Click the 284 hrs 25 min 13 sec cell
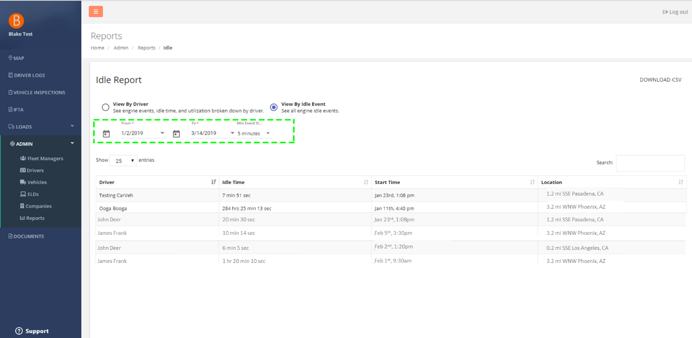 tap(247, 209)
